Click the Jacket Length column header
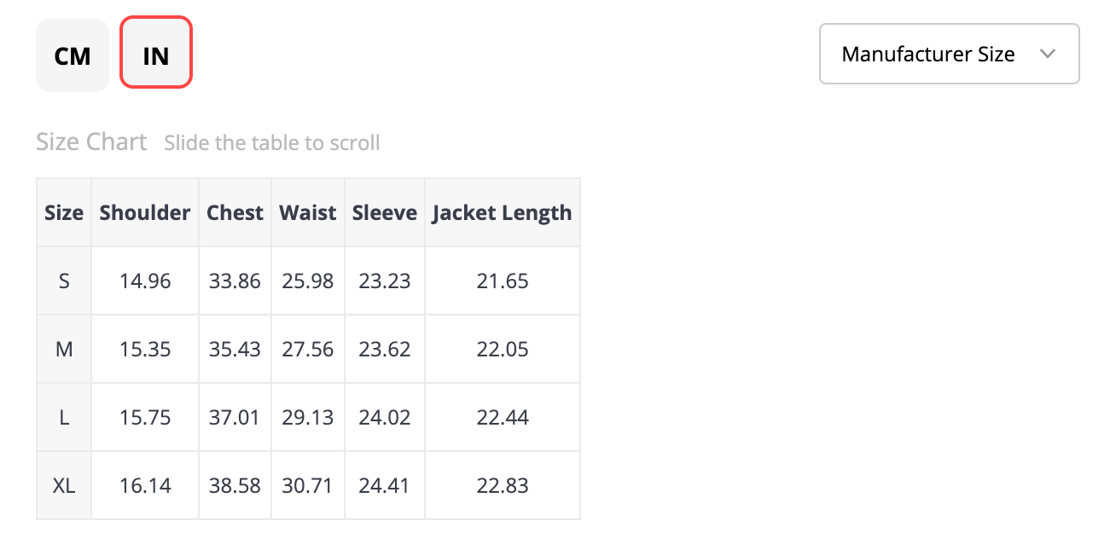Screen dimensions: 1116x544 pyautogui.click(x=503, y=212)
